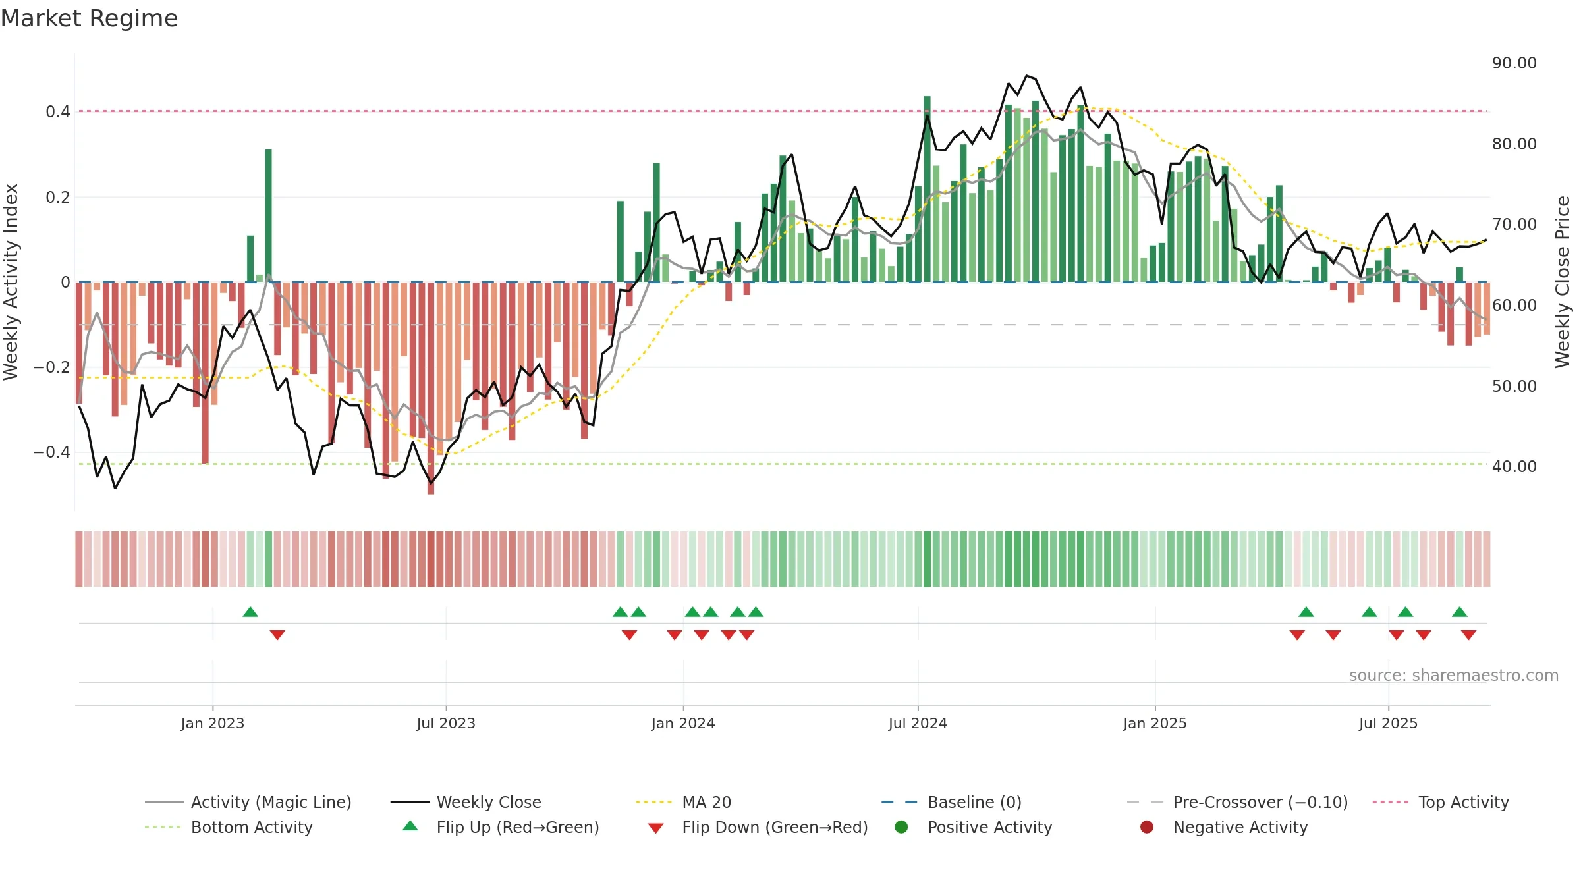This screenshot has height=889, width=1581.
Task: Select the only Flip Up marker before Jul 2023
Action: tap(250, 612)
